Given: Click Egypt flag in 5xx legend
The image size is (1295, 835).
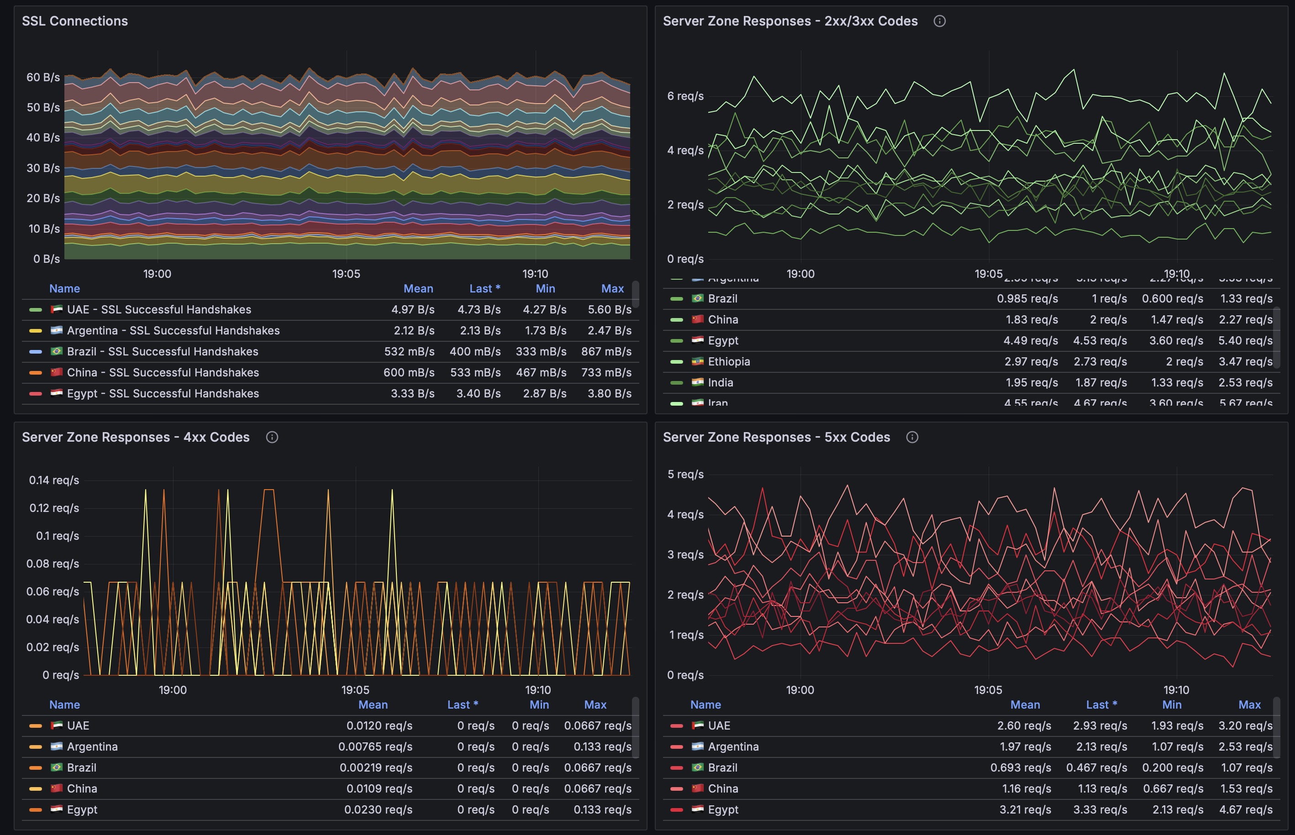Looking at the screenshot, I should pyautogui.click(x=697, y=809).
